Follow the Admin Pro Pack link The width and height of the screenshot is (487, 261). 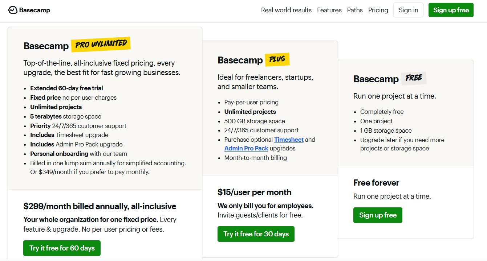coord(246,148)
